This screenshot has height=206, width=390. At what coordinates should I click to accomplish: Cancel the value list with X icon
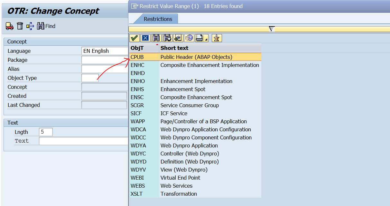click(145, 38)
